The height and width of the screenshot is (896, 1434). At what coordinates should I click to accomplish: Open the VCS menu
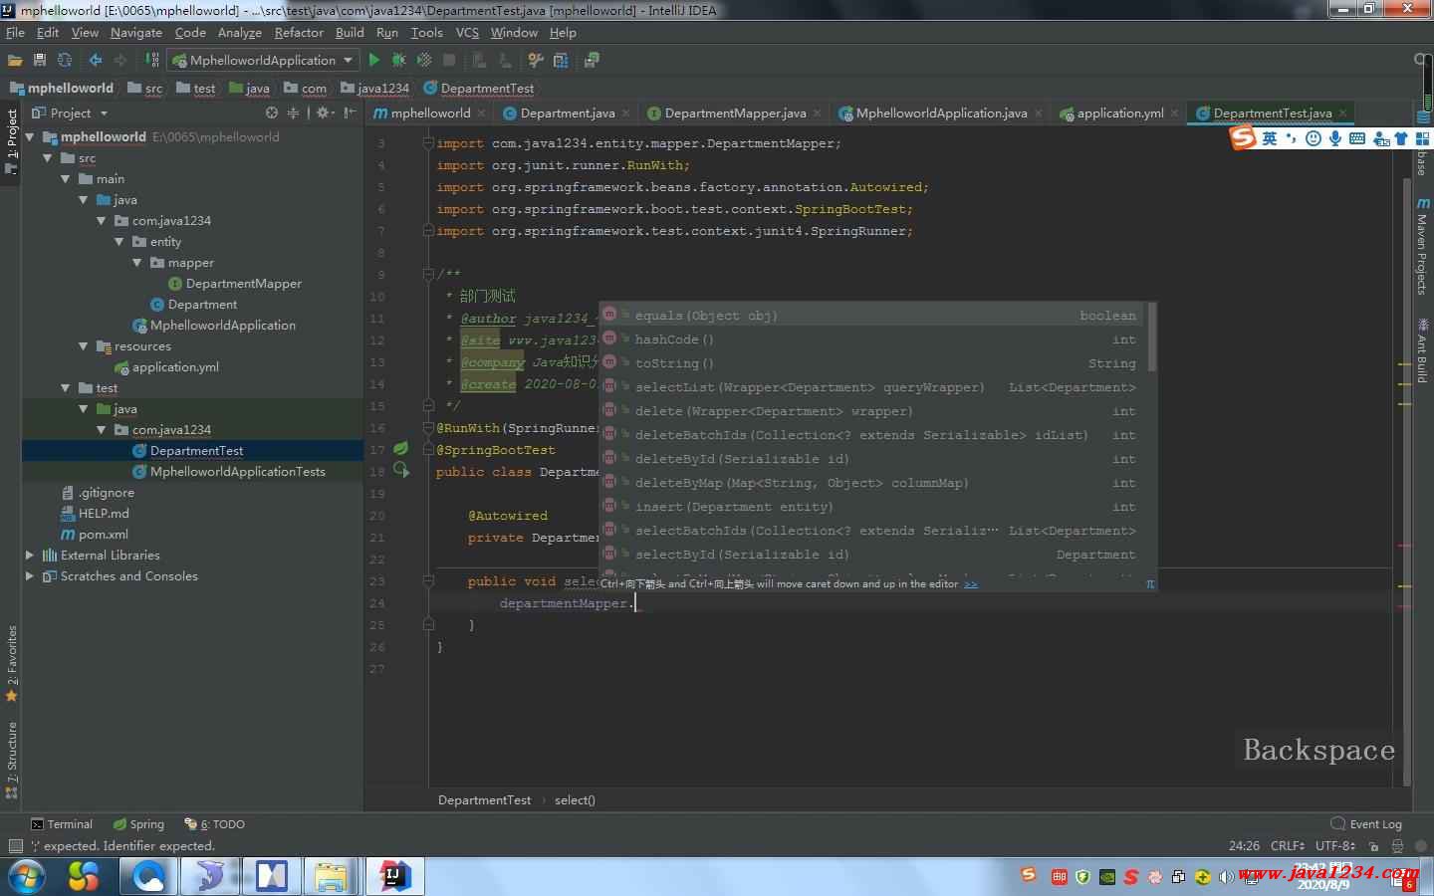tap(467, 33)
